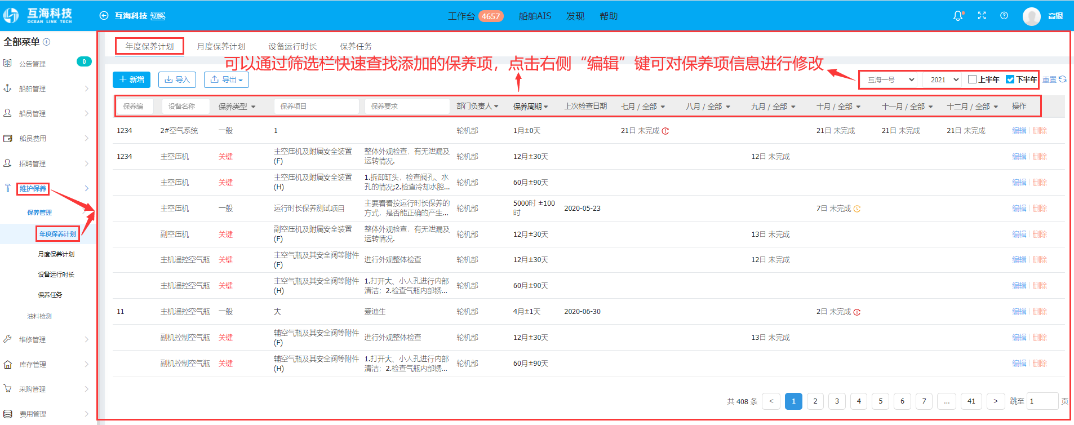Open 油料检测 in the sidebar
1074x425 pixels.
pos(39,316)
